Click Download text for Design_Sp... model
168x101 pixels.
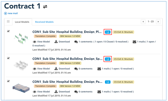pos(64,69)
